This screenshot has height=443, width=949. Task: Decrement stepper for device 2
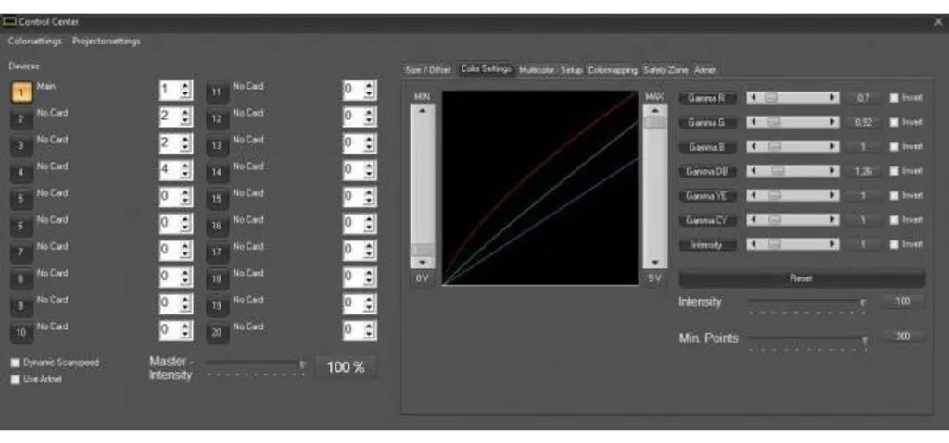[185, 123]
